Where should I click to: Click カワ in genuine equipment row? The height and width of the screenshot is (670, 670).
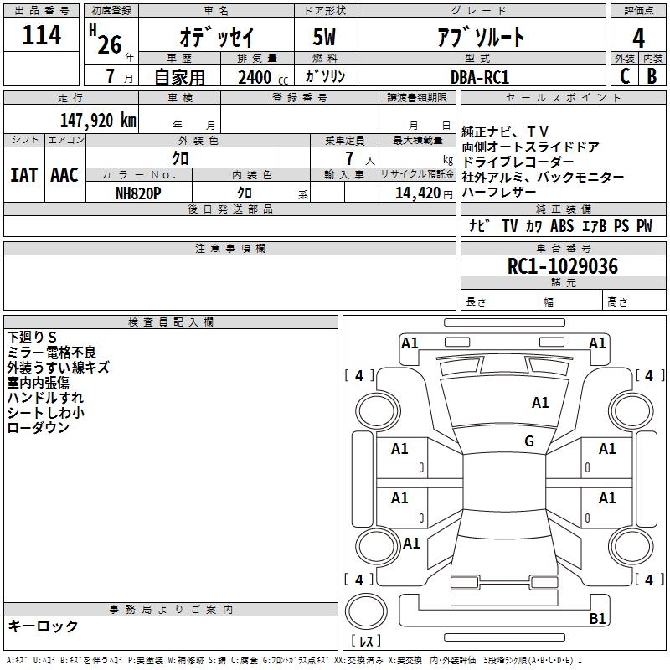coord(533,226)
